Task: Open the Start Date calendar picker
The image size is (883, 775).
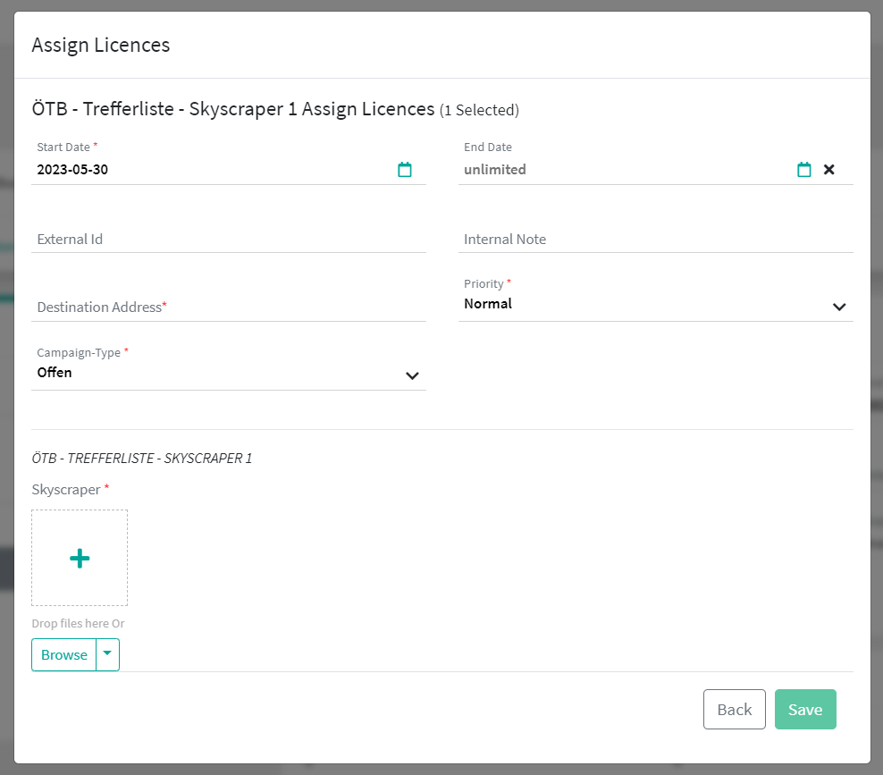Action: click(x=405, y=170)
